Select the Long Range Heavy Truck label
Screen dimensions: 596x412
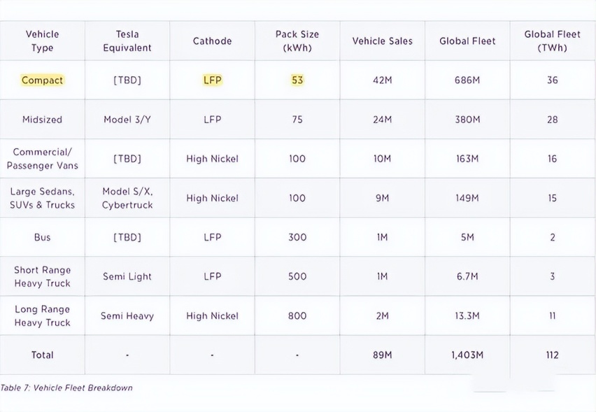click(42, 316)
